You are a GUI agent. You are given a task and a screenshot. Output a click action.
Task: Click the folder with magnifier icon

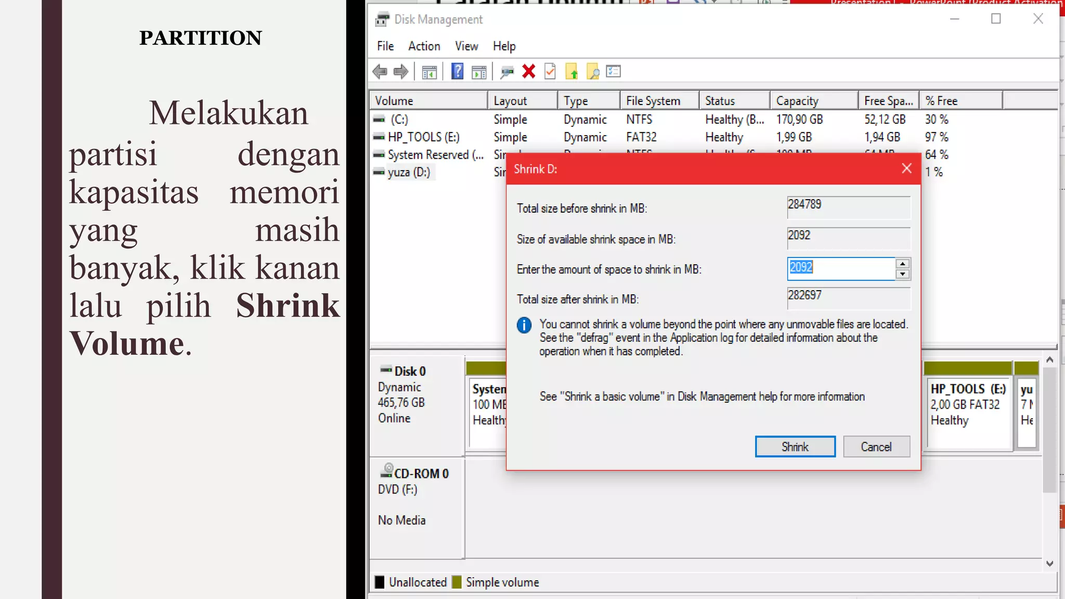pos(593,72)
